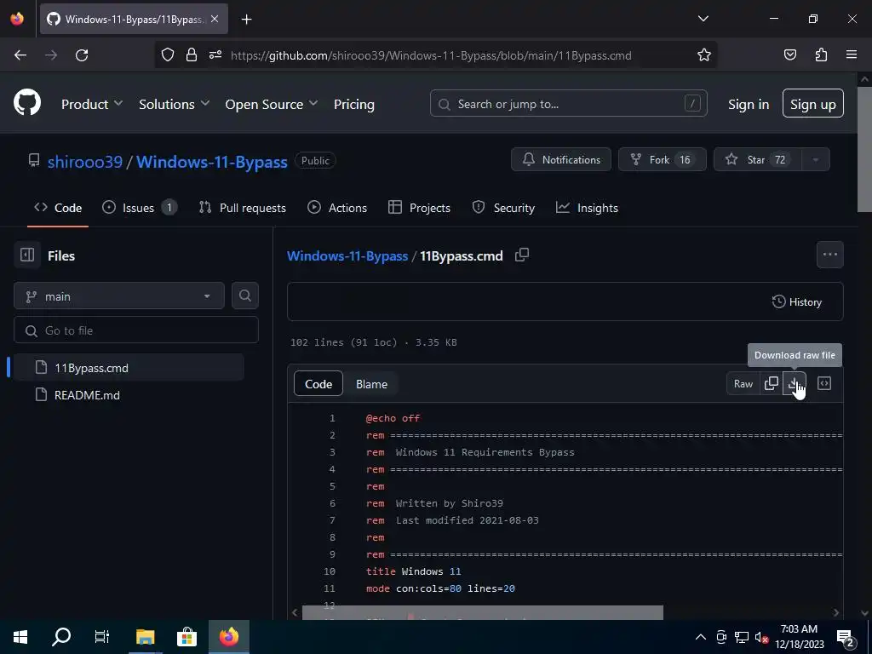Click Windows-11-Bypass breadcrumb link
The width and height of the screenshot is (872, 654).
click(347, 255)
